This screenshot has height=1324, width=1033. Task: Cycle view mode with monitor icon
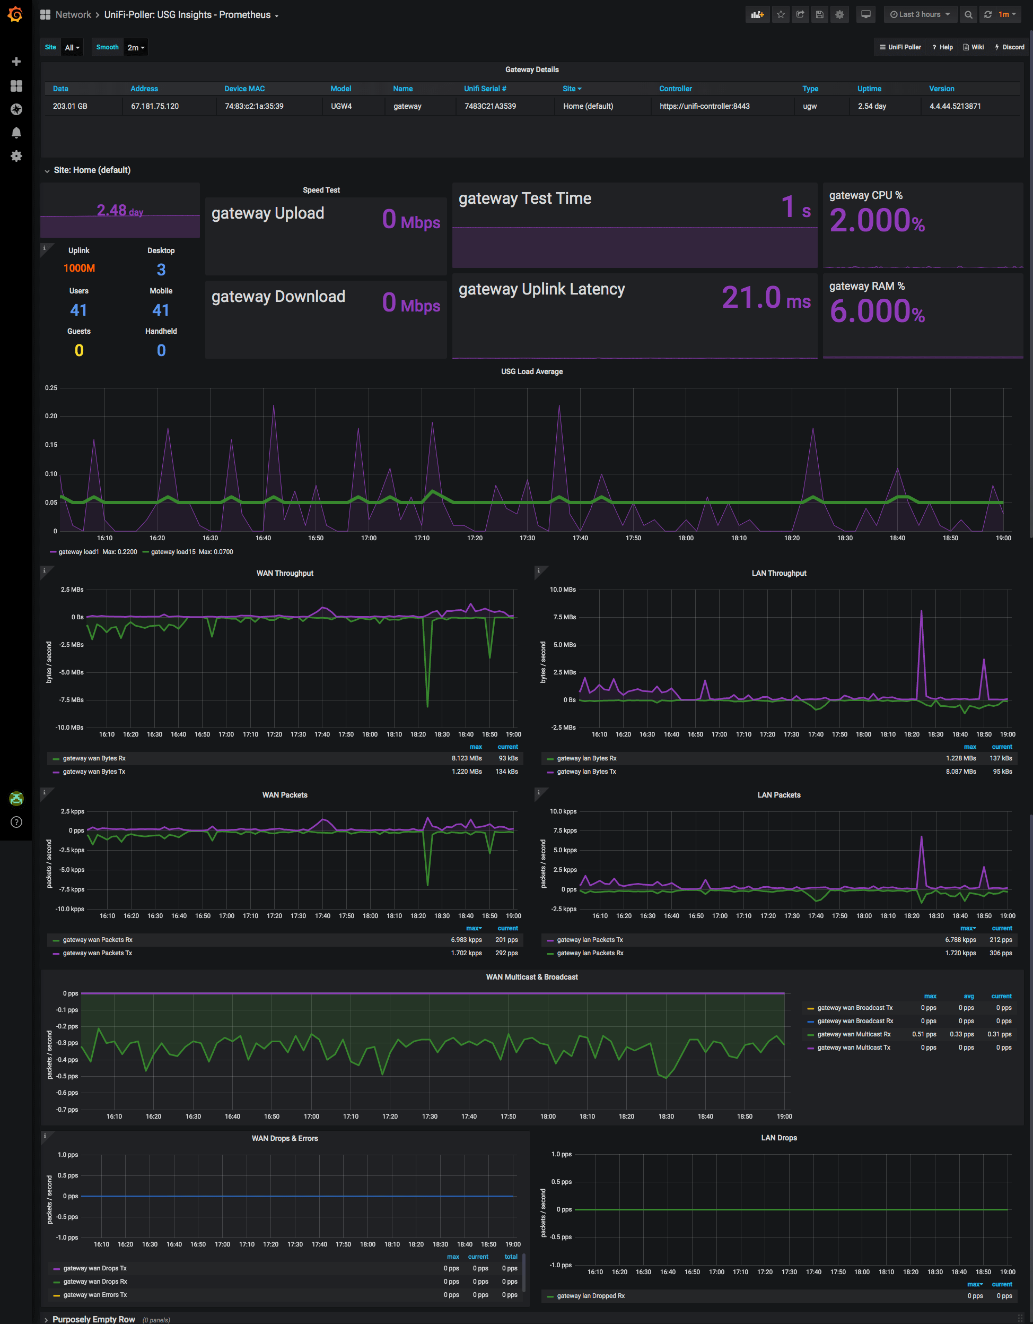(x=866, y=14)
